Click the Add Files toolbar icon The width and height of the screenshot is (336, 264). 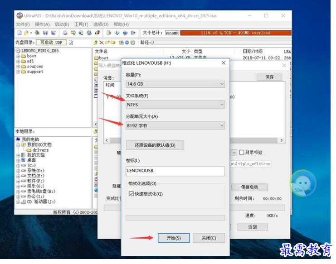109,33
